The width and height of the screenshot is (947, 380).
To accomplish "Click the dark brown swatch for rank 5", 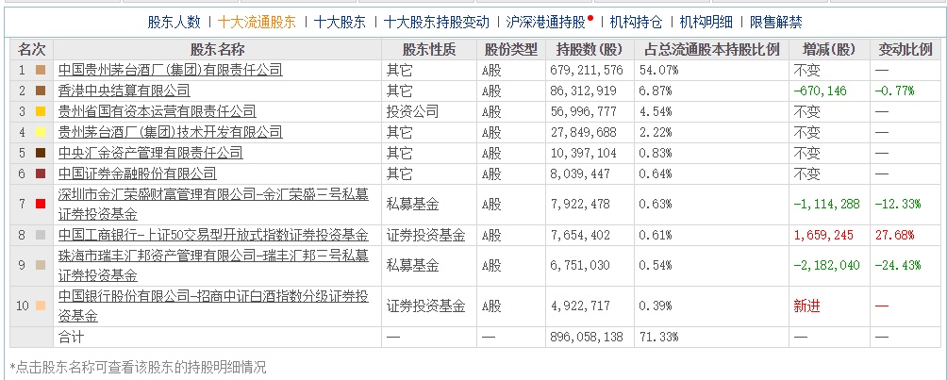I will pyautogui.click(x=42, y=153).
